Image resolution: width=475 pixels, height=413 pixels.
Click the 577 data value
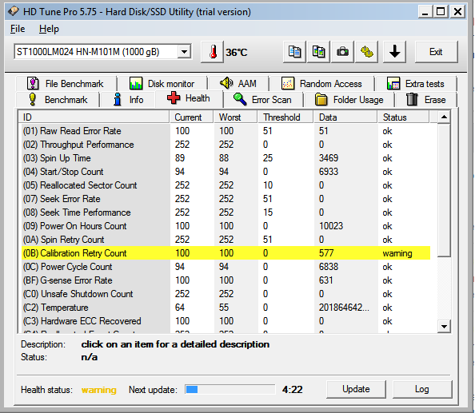click(326, 253)
